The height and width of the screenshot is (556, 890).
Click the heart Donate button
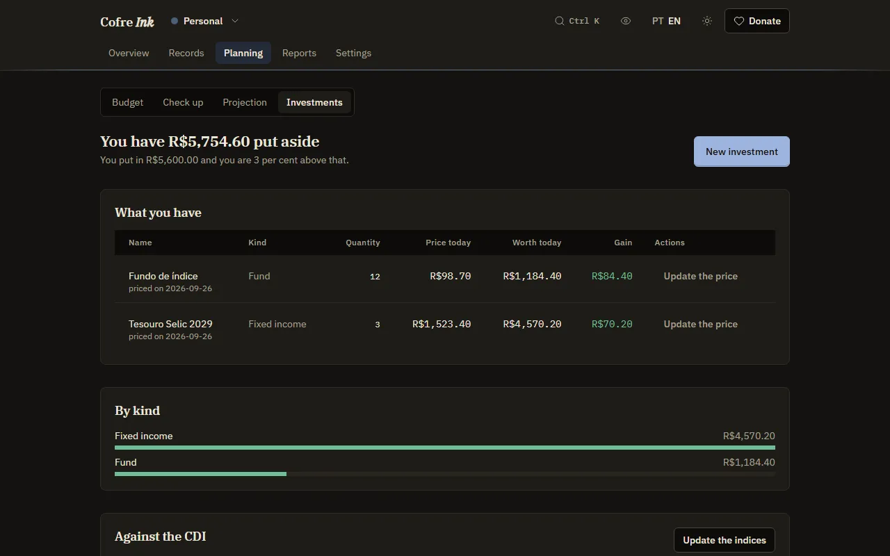(x=757, y=21)
